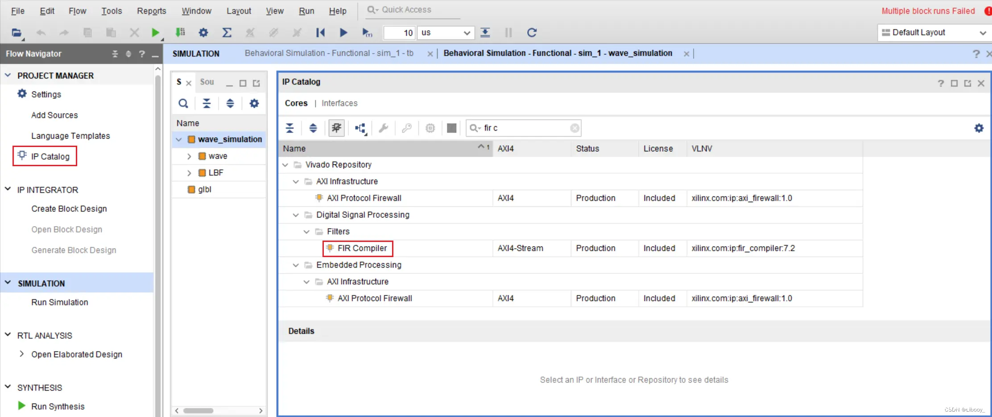This screenshot has width=992, height=417.
Task: Click IP Catalog chip settings icon
Action: tap(430, 128)
